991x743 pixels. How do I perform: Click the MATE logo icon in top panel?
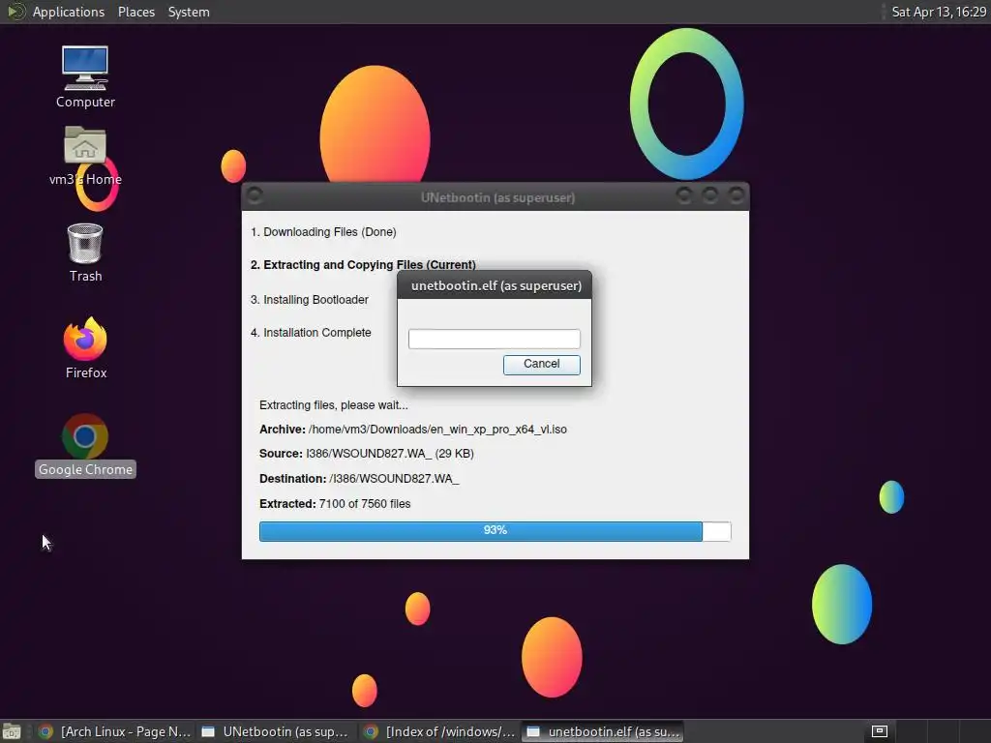point(15,12)
